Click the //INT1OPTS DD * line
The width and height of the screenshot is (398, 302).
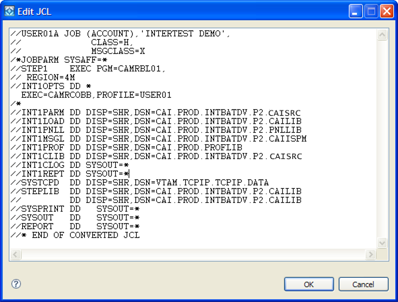point(51,86)
